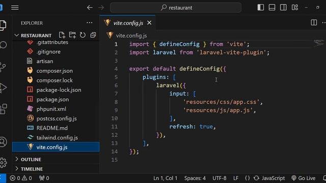The height and width of the screenshot is (183, 326).
Task: Click the restaurant search command box
Action: (176, 8)
